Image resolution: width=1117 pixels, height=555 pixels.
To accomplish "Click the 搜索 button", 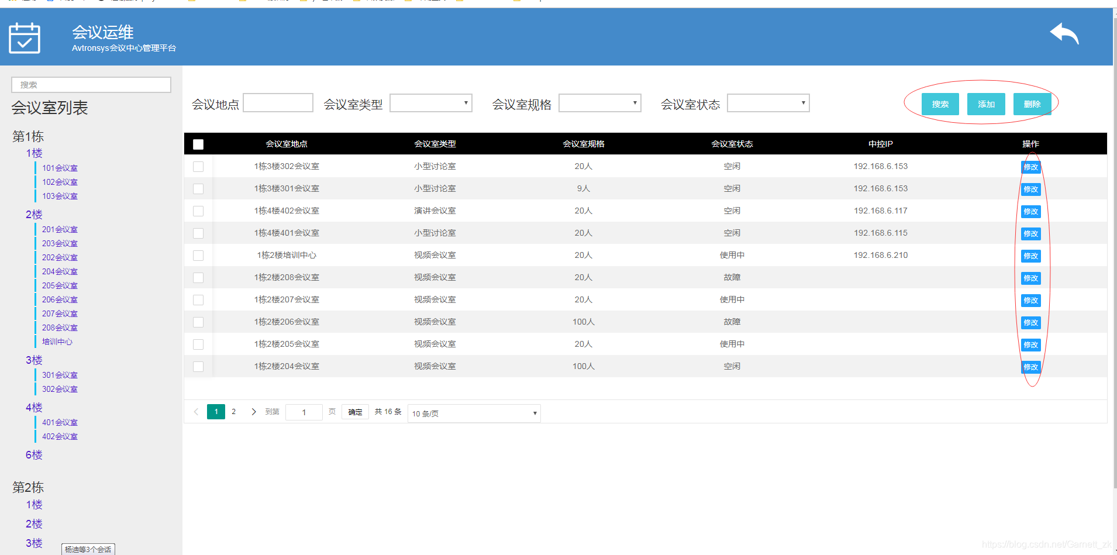I will [x=940, y=104].
